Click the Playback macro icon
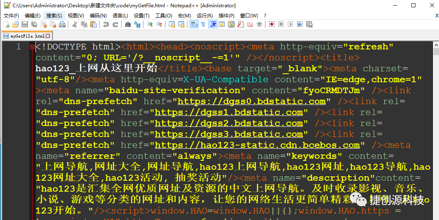439x220 pixels. click(290, 24)
